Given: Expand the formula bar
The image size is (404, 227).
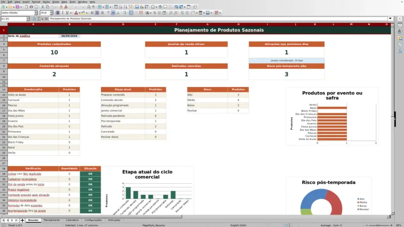Looking at the screenshot, I should (x=390, y=19).
